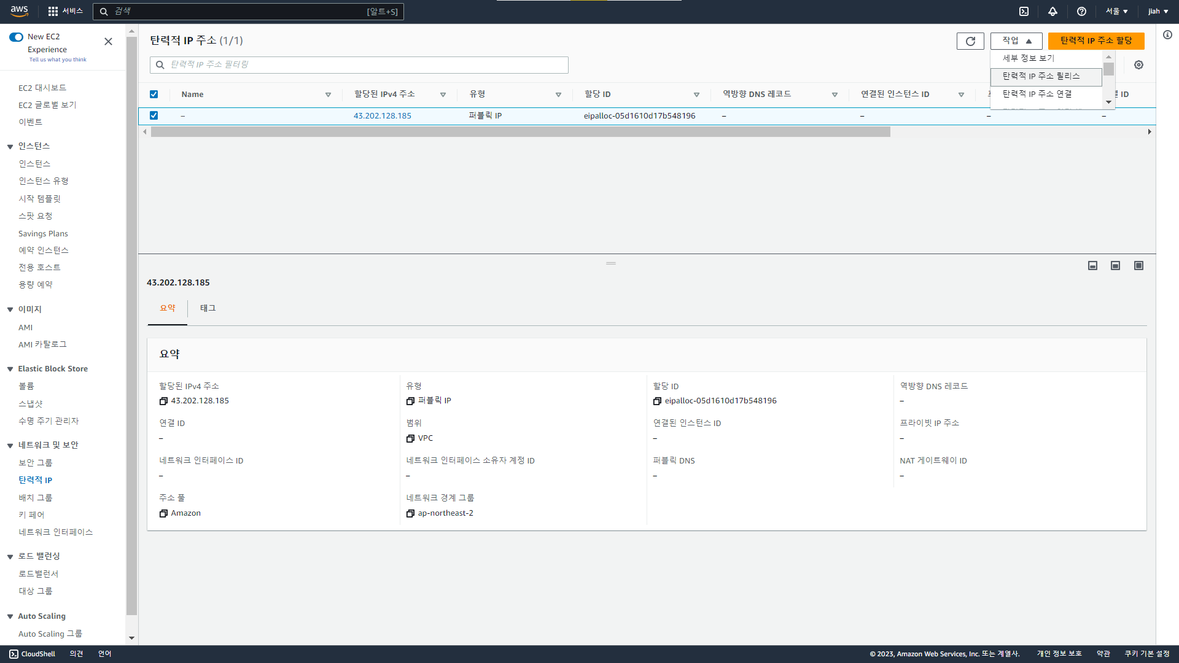The width and height of the screenshot is (1179, 663).
Task: Open the AWS home logo
Action: point(20,11)
